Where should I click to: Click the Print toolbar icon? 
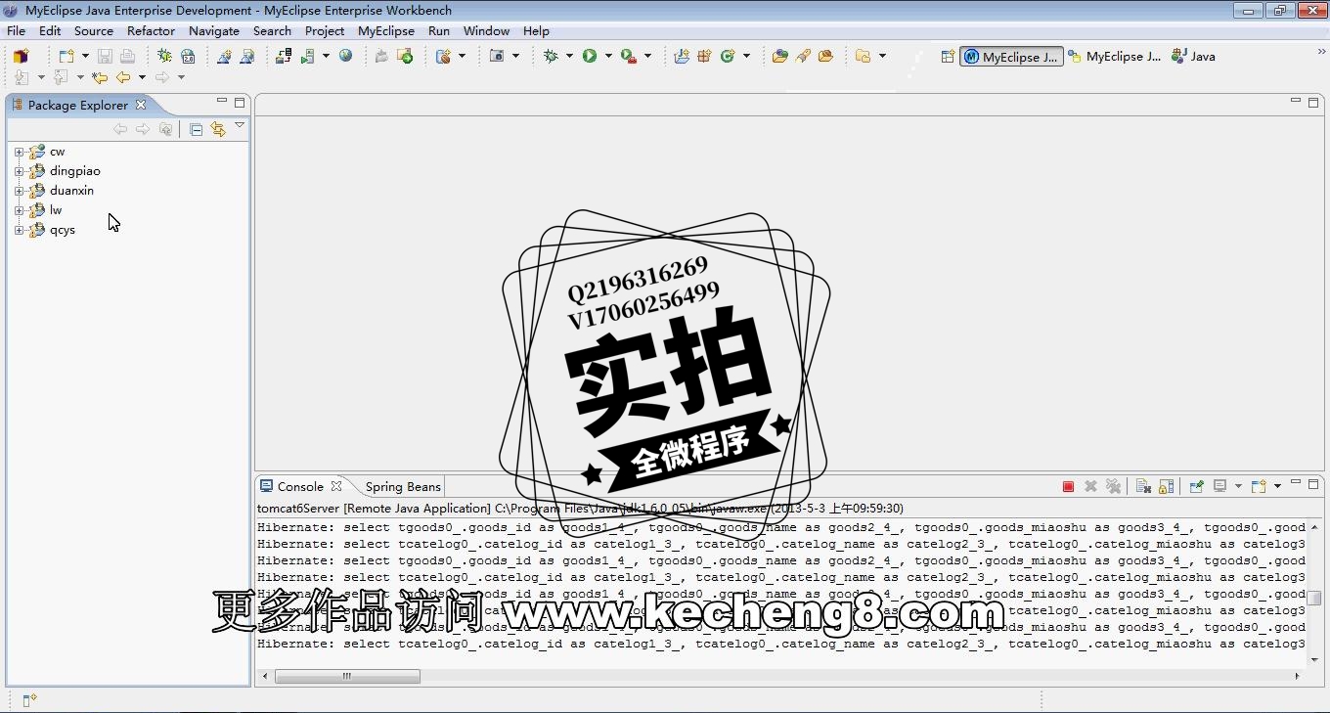coord(127,56)
